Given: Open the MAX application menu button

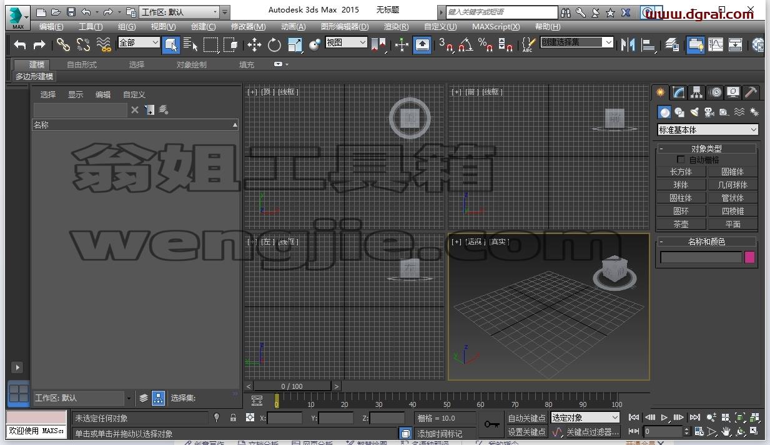Looking at the screenshot, I should (x=18, y=17).
